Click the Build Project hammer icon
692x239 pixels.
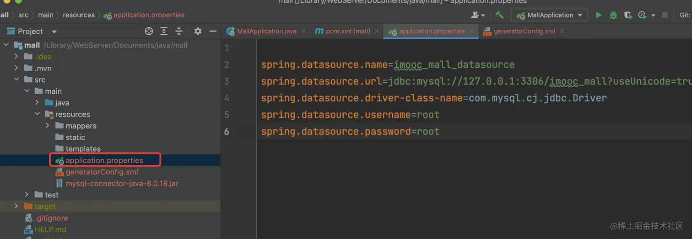(499, 15)
